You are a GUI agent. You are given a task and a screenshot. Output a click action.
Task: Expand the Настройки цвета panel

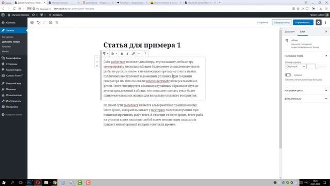point(306,90)
